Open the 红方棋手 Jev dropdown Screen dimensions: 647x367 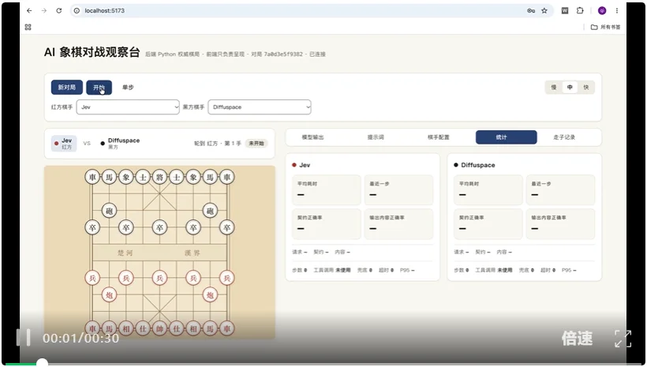[128, 107]
